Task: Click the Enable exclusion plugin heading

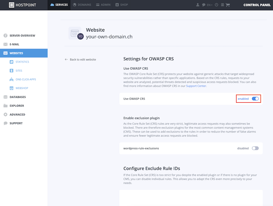Action: [x=141, y=118]
